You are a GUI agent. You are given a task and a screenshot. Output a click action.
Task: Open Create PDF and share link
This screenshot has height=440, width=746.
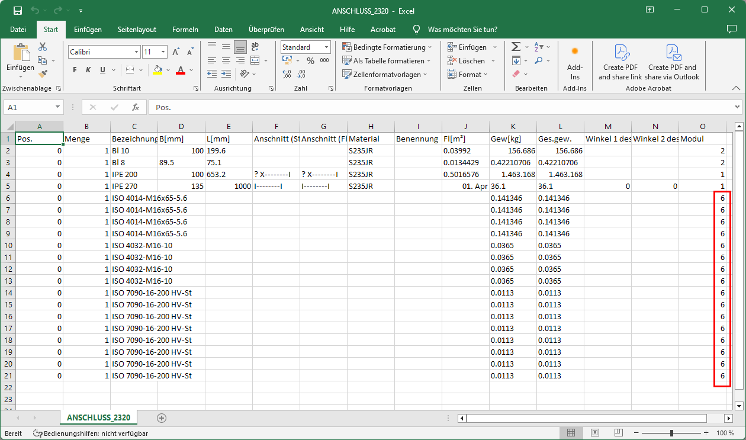pos(620,62)
